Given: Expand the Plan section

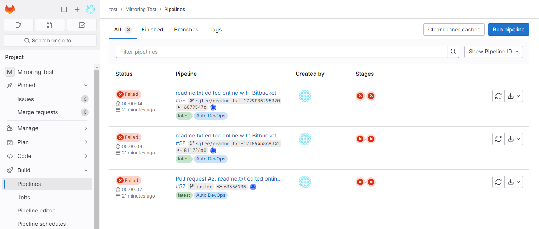Looking at the screenshot, I should tap(47, 142).
